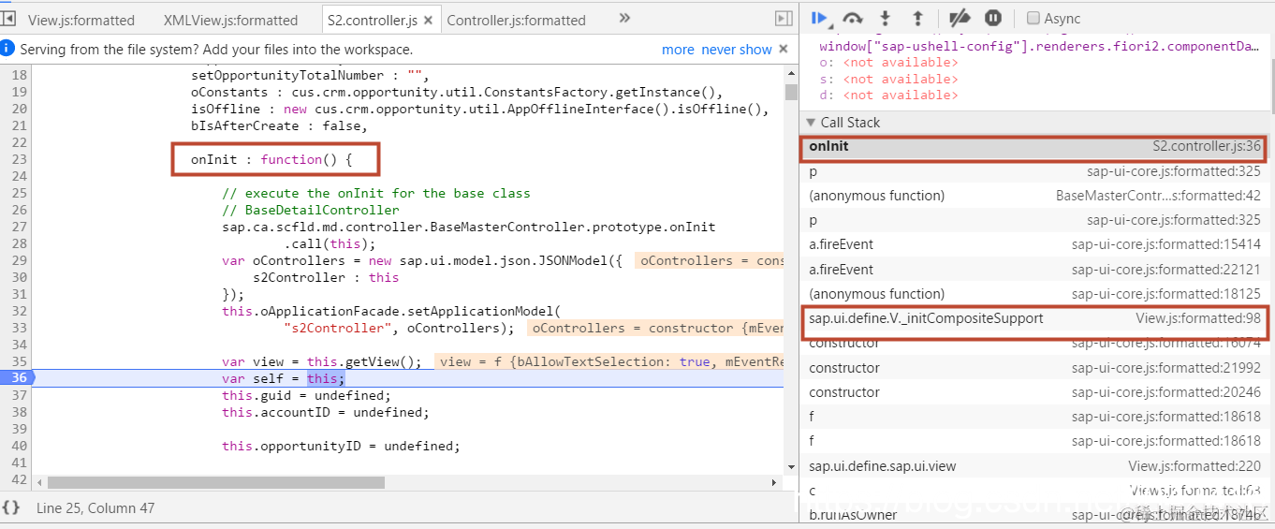
Task: Select sap.ui.define.V._initCompositeSupport frame
Action: tap(1034, 318)
